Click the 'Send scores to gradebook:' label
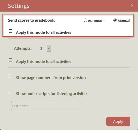The height and width of the screenshot is (130, 138). tap(32, 20)
